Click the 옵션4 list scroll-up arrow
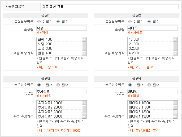This screenshot has height=137, width=182. point(175,103)
